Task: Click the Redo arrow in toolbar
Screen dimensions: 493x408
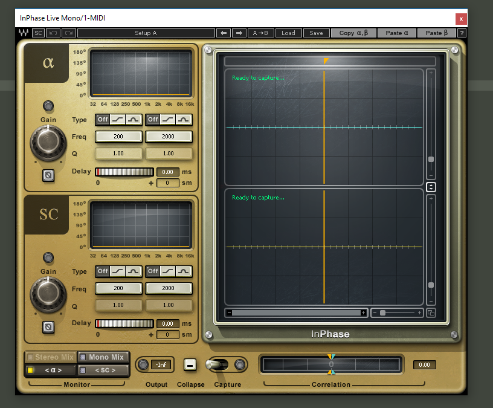Action: pos(69,33)
